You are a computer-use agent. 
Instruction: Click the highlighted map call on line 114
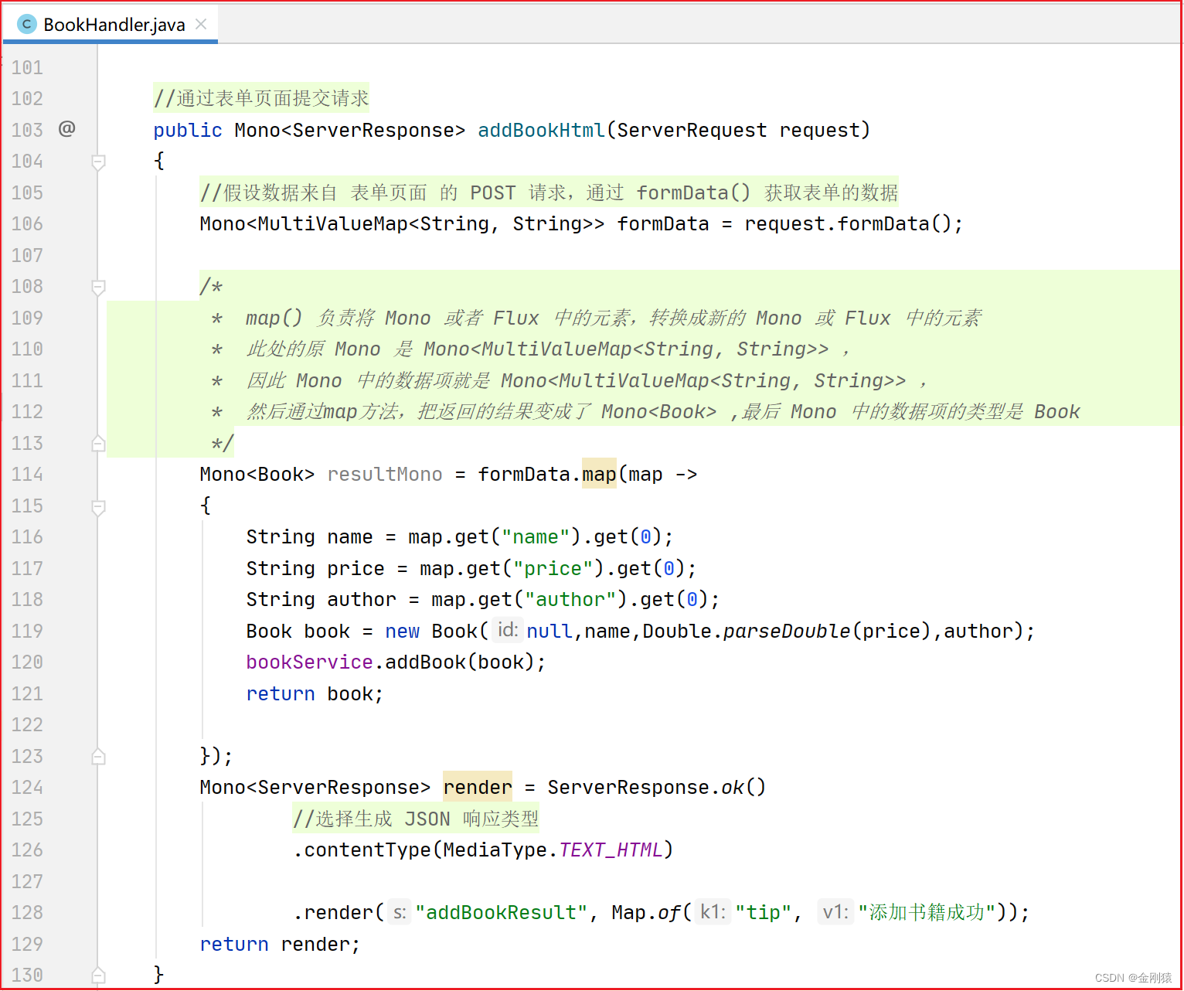[x=599, y=474]
